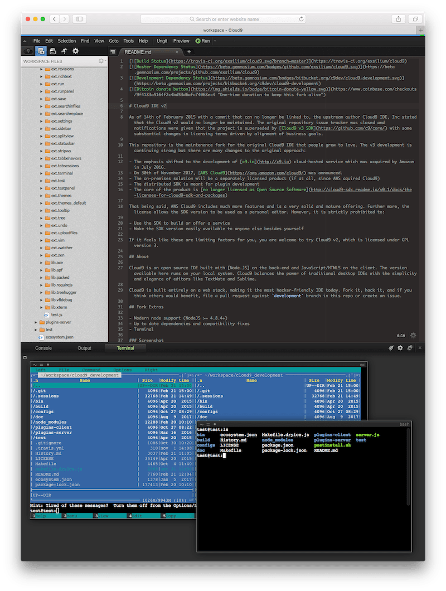Close the console panel
Screen dimensions: 446x591
pos(420,348)
